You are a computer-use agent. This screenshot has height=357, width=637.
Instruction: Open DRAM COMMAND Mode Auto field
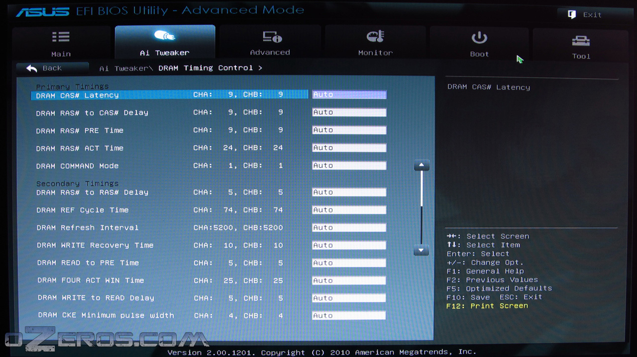pos(349,165)
